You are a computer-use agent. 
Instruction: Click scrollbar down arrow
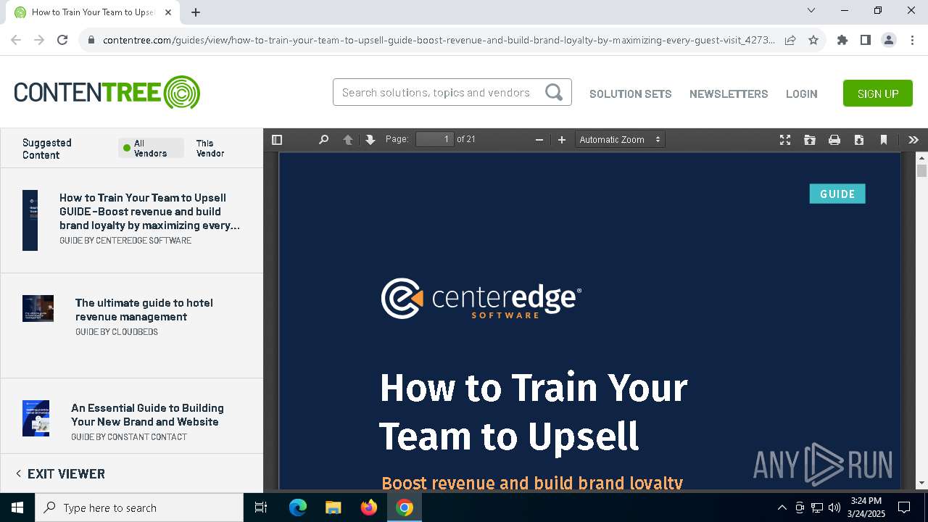[921, 483]
